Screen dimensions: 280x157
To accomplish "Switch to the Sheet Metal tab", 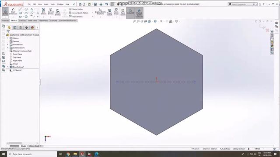I will (x=32, y=20).
